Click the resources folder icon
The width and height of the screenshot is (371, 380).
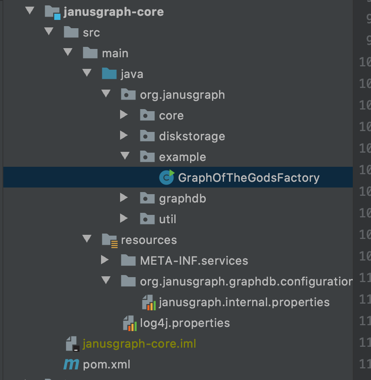[x=109, y=240]
